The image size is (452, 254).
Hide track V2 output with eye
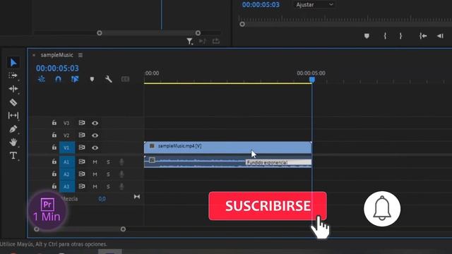(95, 135)
